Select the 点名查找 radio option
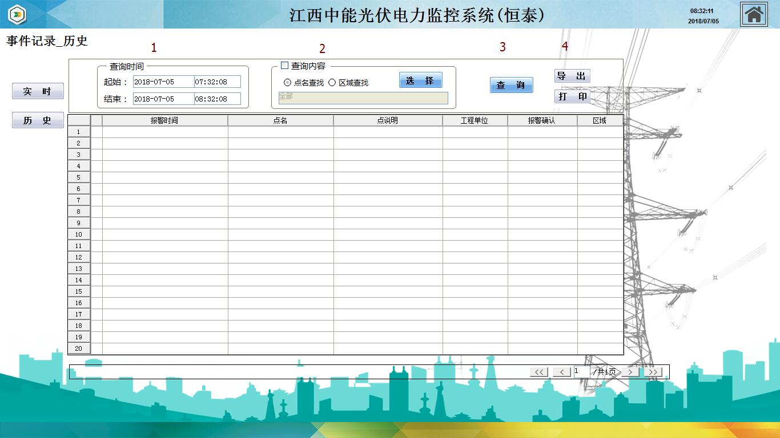Screen dimensions: 780x438 (x=288, y=83)
